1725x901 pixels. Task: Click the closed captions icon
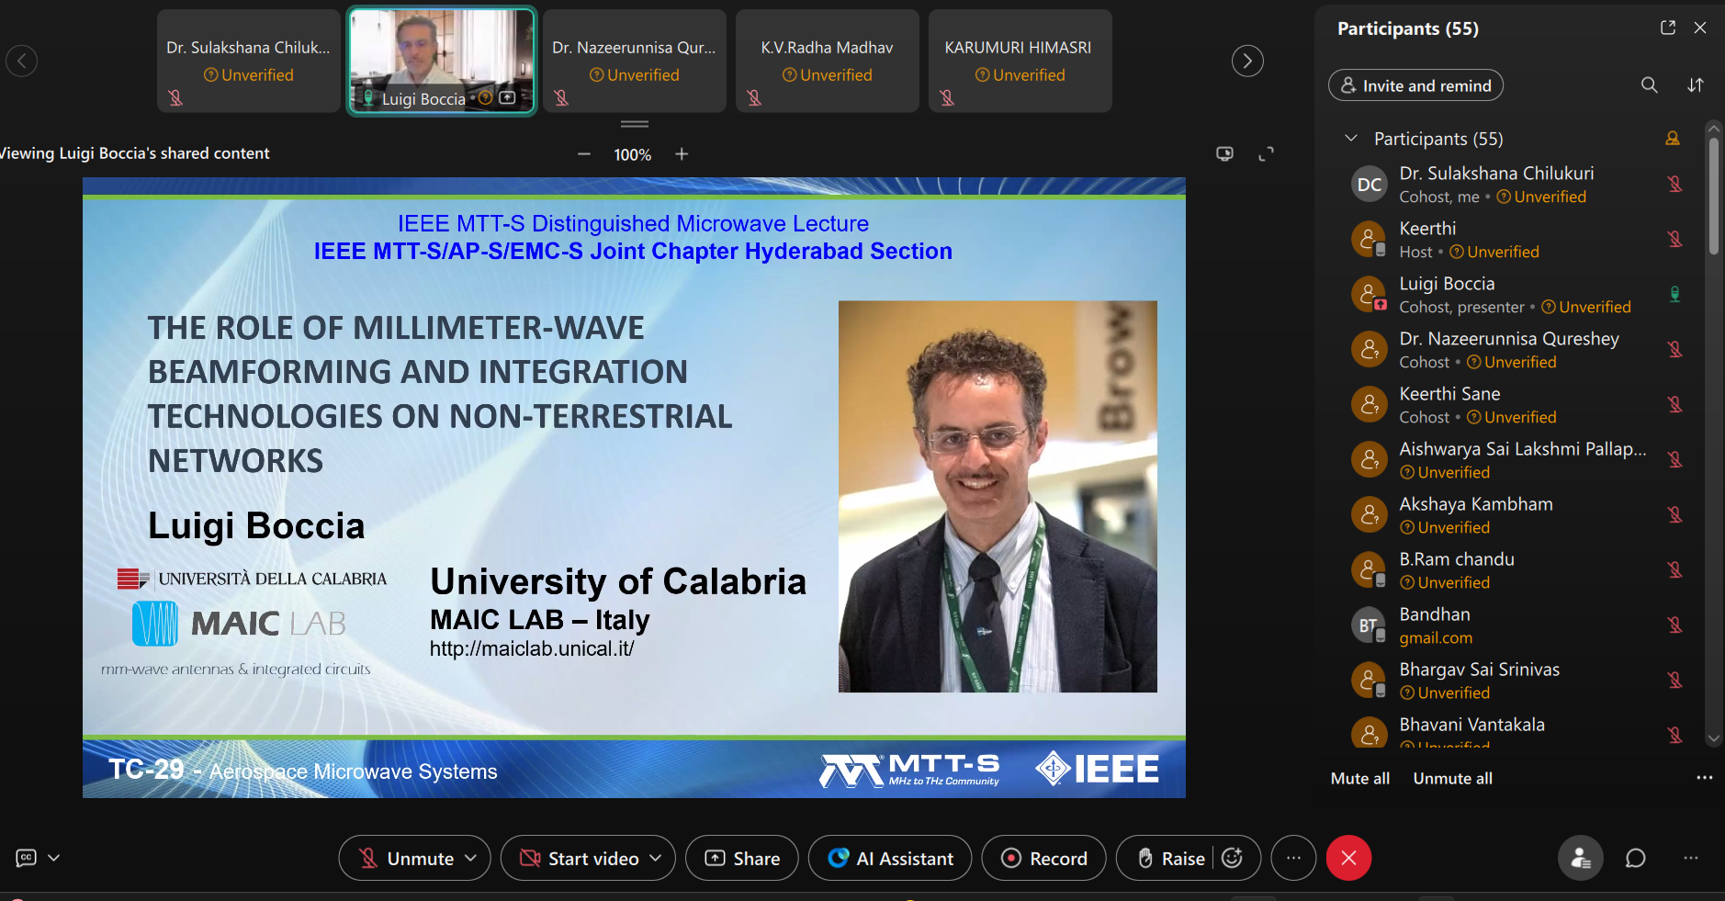pyautogui.click(x=27, y=858)
